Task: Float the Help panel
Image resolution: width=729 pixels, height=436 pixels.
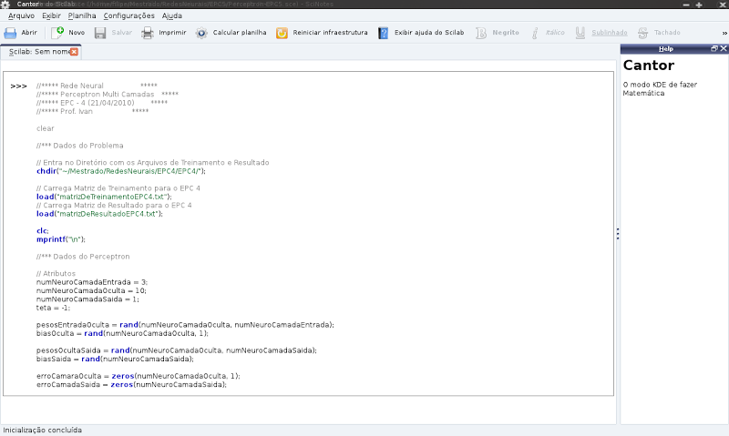Action: click(x=714, y=48)
